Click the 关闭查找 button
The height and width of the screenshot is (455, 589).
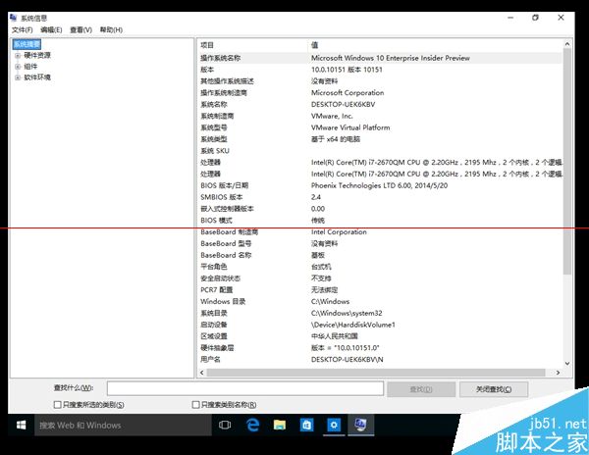pos(494,389)
